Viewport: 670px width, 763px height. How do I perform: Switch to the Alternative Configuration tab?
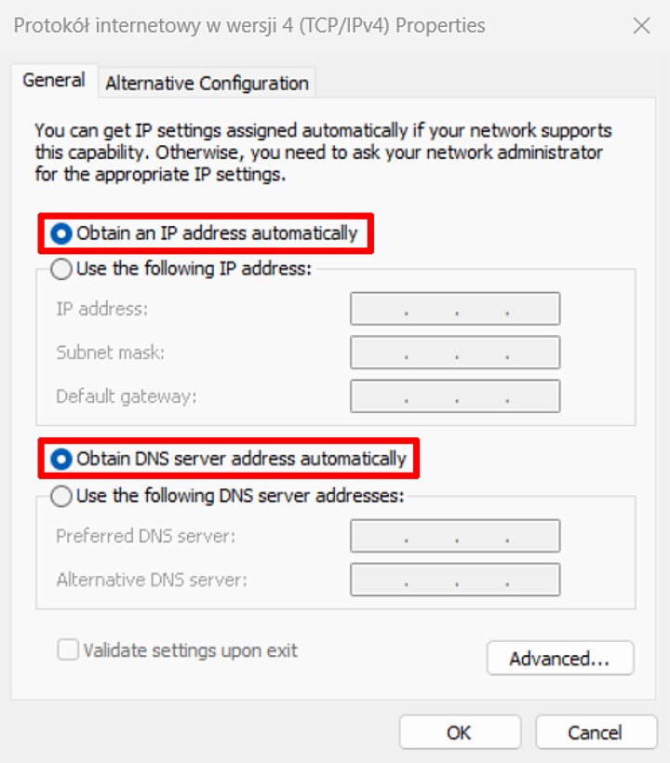[x=207, y=83]
